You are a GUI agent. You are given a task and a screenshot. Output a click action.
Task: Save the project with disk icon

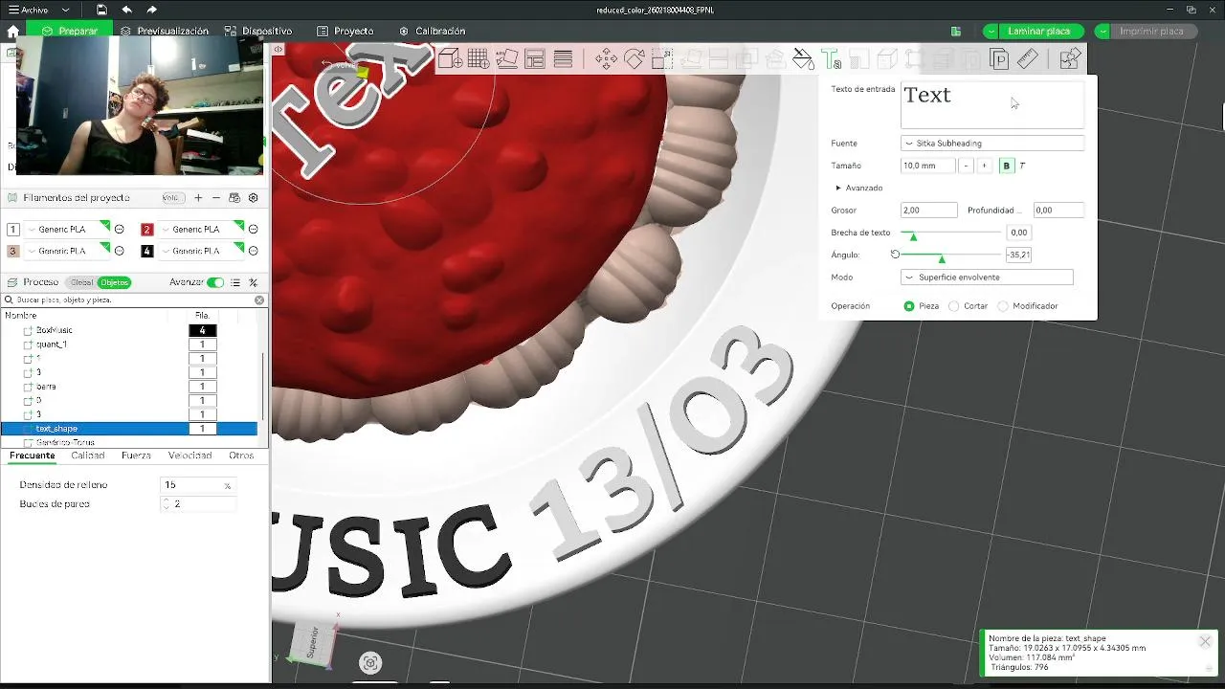[x=101, y=10]
